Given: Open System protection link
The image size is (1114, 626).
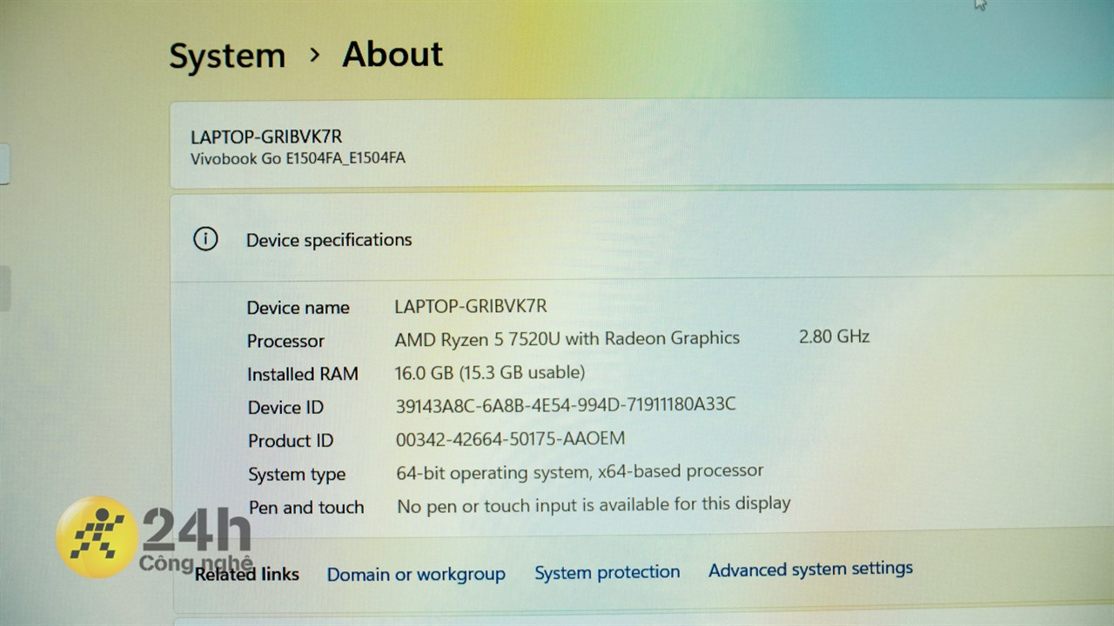Looking at the screenshot, I should click(x=607, y=572).
